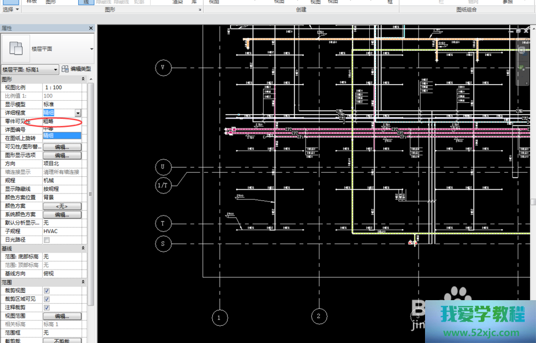Click 编辑... button for 可见性/图形替换

[62, 147]
